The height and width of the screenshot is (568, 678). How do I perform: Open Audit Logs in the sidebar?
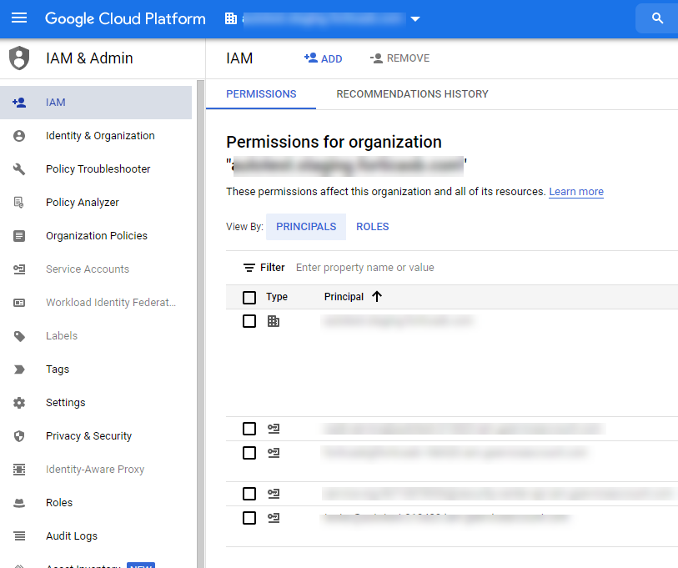point(71,536)
